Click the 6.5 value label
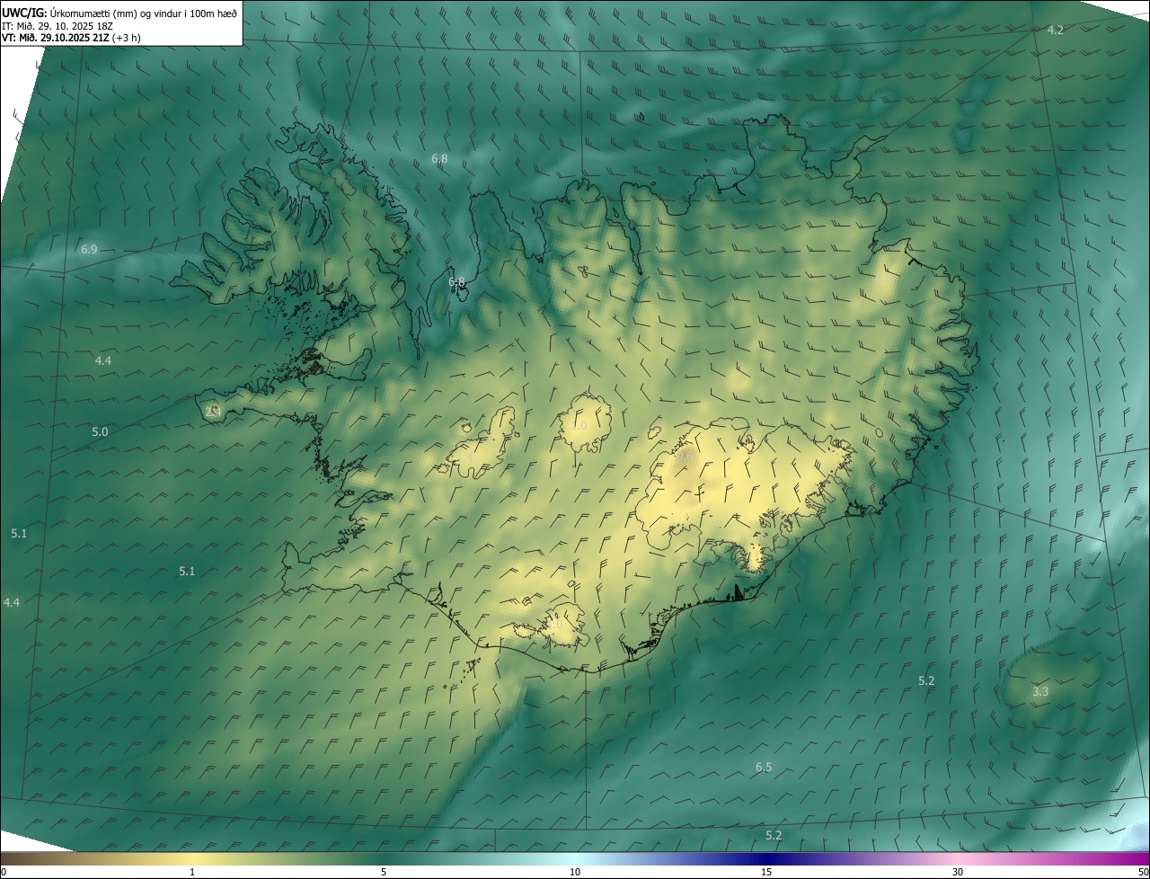The image size is (1150, 879). 764,767
